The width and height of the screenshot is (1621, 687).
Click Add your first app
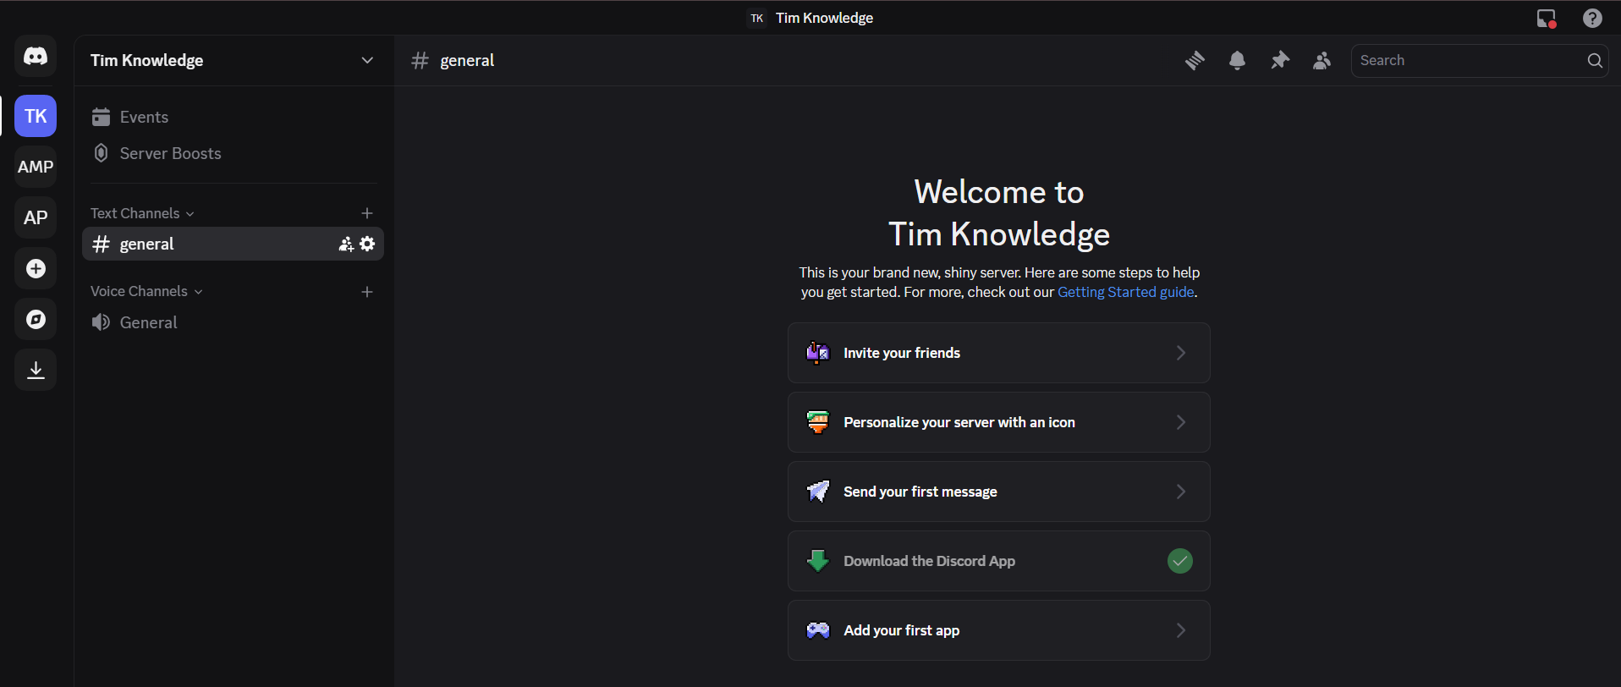pos(998,630)
